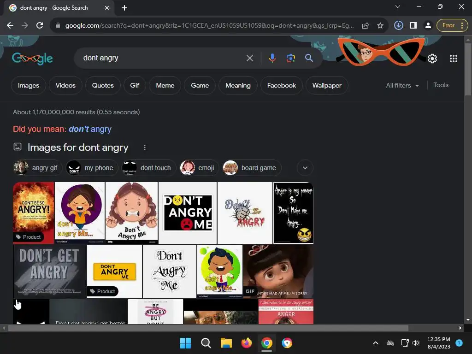Screen dimensions: 472x354
Task: Open the Google apps grid
Action: pyautogui.click(x=454, y=59)
